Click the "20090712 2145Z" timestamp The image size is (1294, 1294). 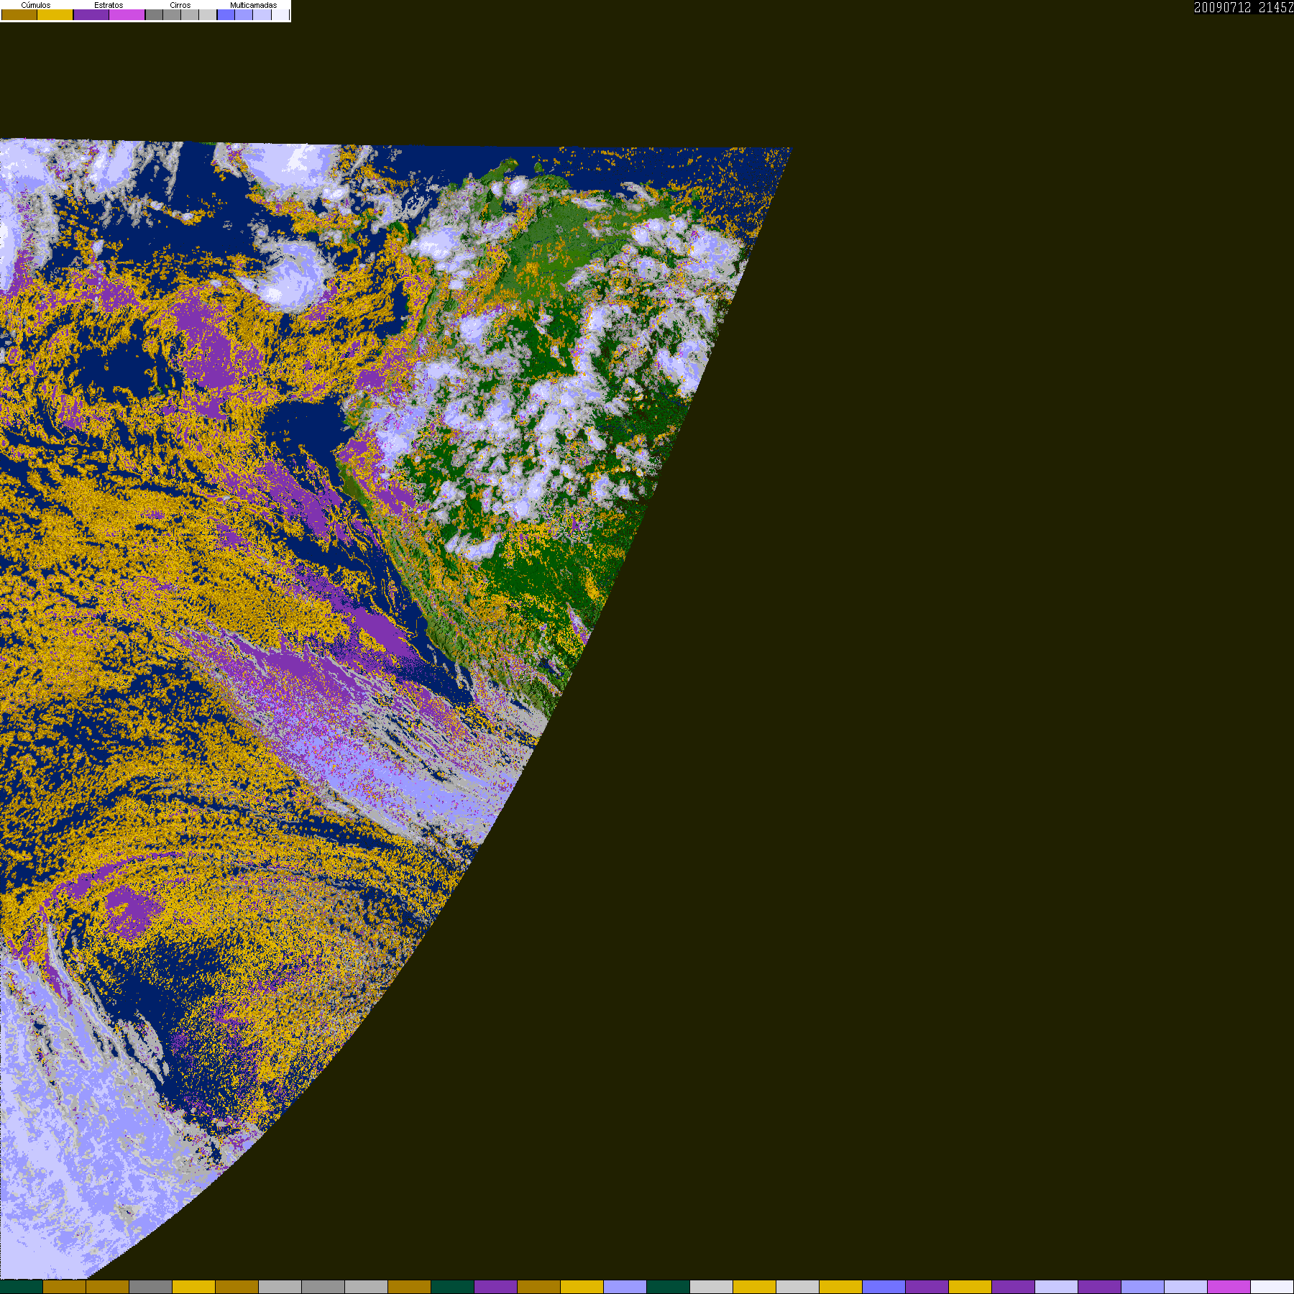1244,7
